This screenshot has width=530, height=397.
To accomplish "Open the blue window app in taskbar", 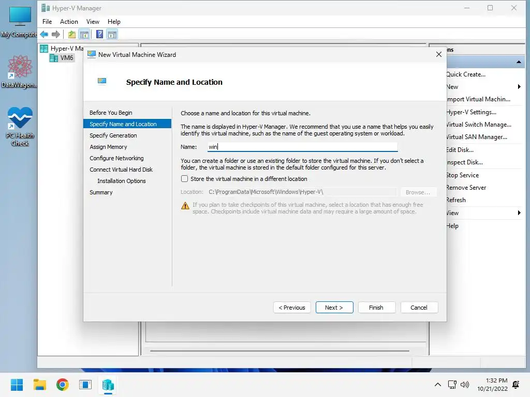I will click(85, 385).
